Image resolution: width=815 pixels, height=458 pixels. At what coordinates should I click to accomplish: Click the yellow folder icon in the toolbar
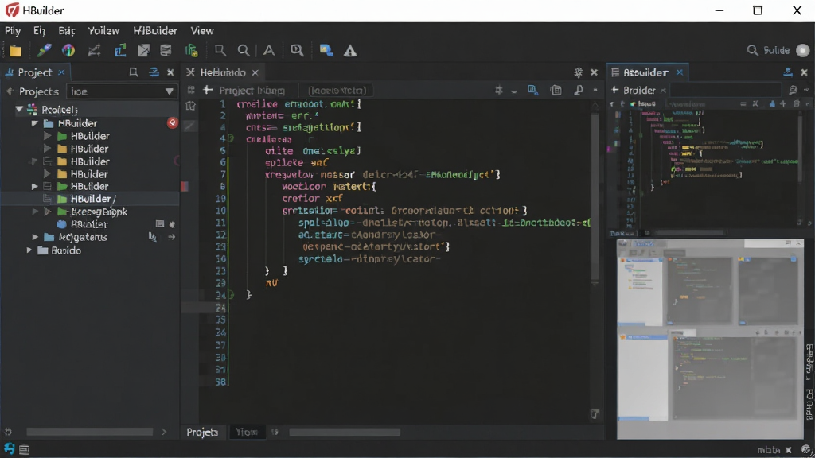[16, 50]
